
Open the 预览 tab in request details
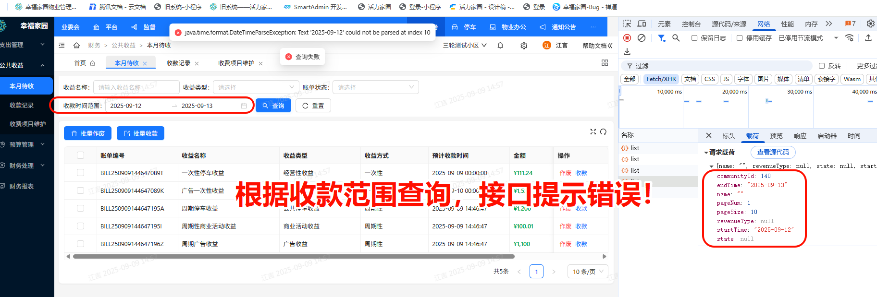tap(776, 136)
